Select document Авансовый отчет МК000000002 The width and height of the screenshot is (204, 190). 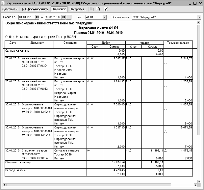click(37, 91)
